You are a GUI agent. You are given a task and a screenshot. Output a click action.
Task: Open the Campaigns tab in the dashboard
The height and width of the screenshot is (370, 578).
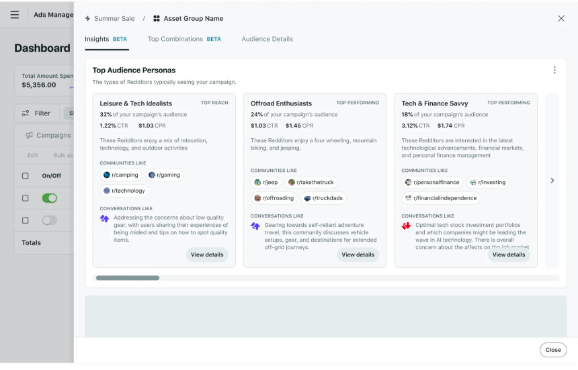pos(48,135)
